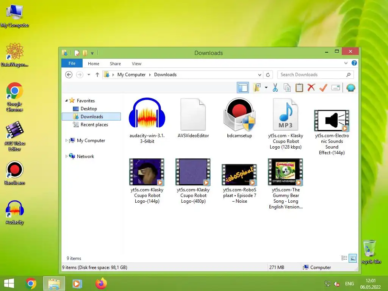Click the Cut scissors icon

[275, 88]
